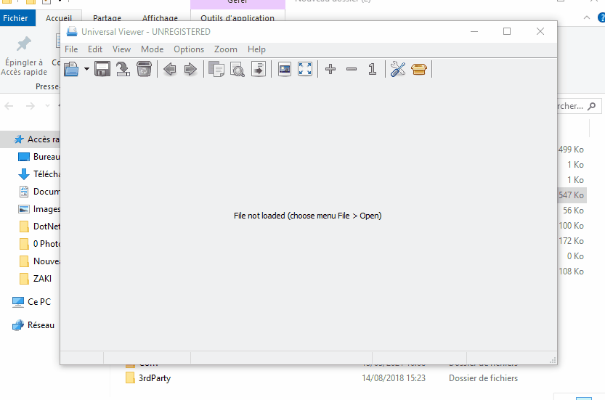Click the 547 Ko file size cell
Image resolution: width=605 pixels, height=400 pixels.
[x=572, y=195]
